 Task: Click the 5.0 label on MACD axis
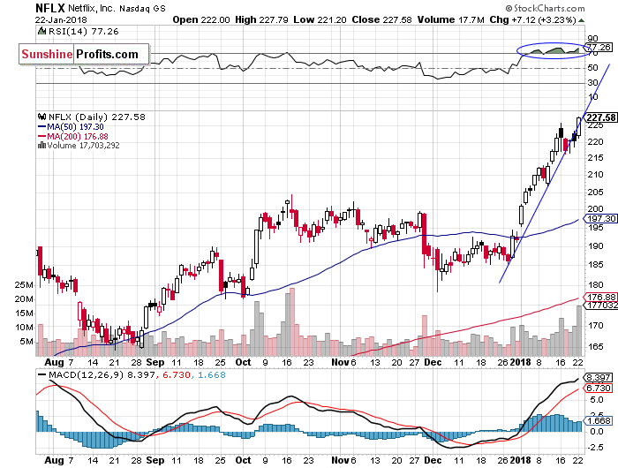596,399
